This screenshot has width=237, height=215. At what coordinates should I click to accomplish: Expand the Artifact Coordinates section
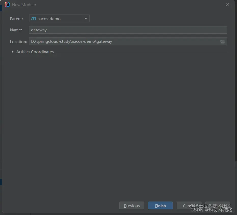[x=12, y=52]
